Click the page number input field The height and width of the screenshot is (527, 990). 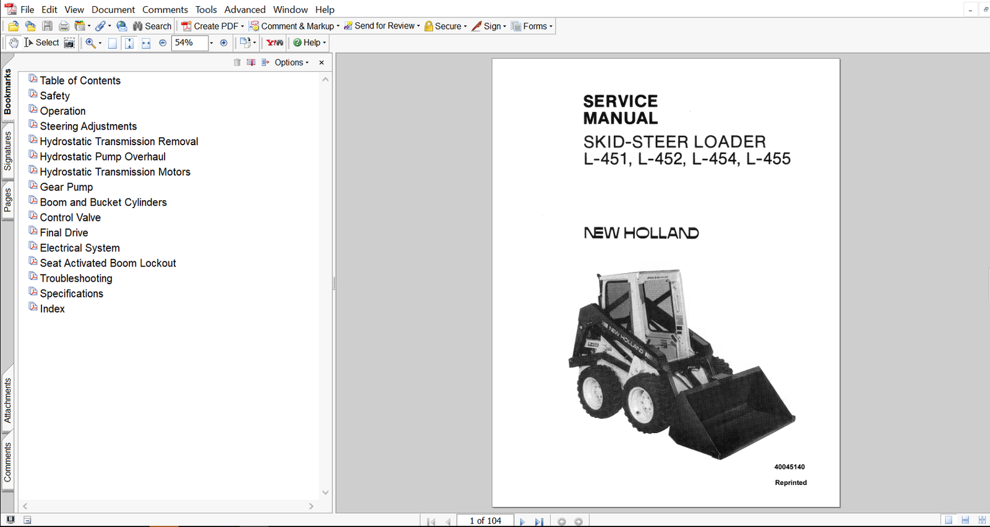(x=485, y=521)
